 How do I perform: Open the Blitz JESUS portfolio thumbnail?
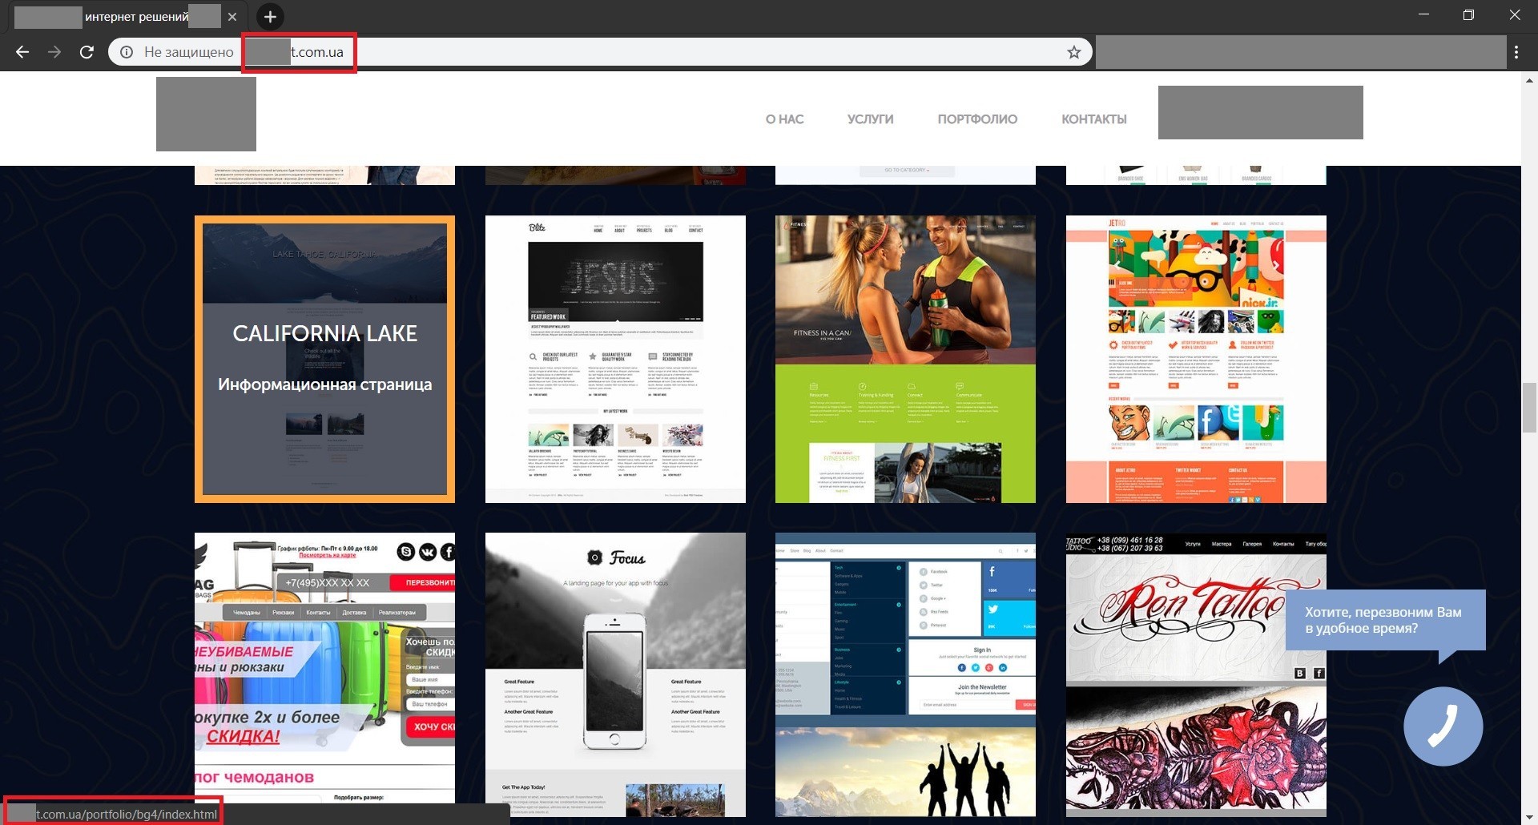pos(615,359)
